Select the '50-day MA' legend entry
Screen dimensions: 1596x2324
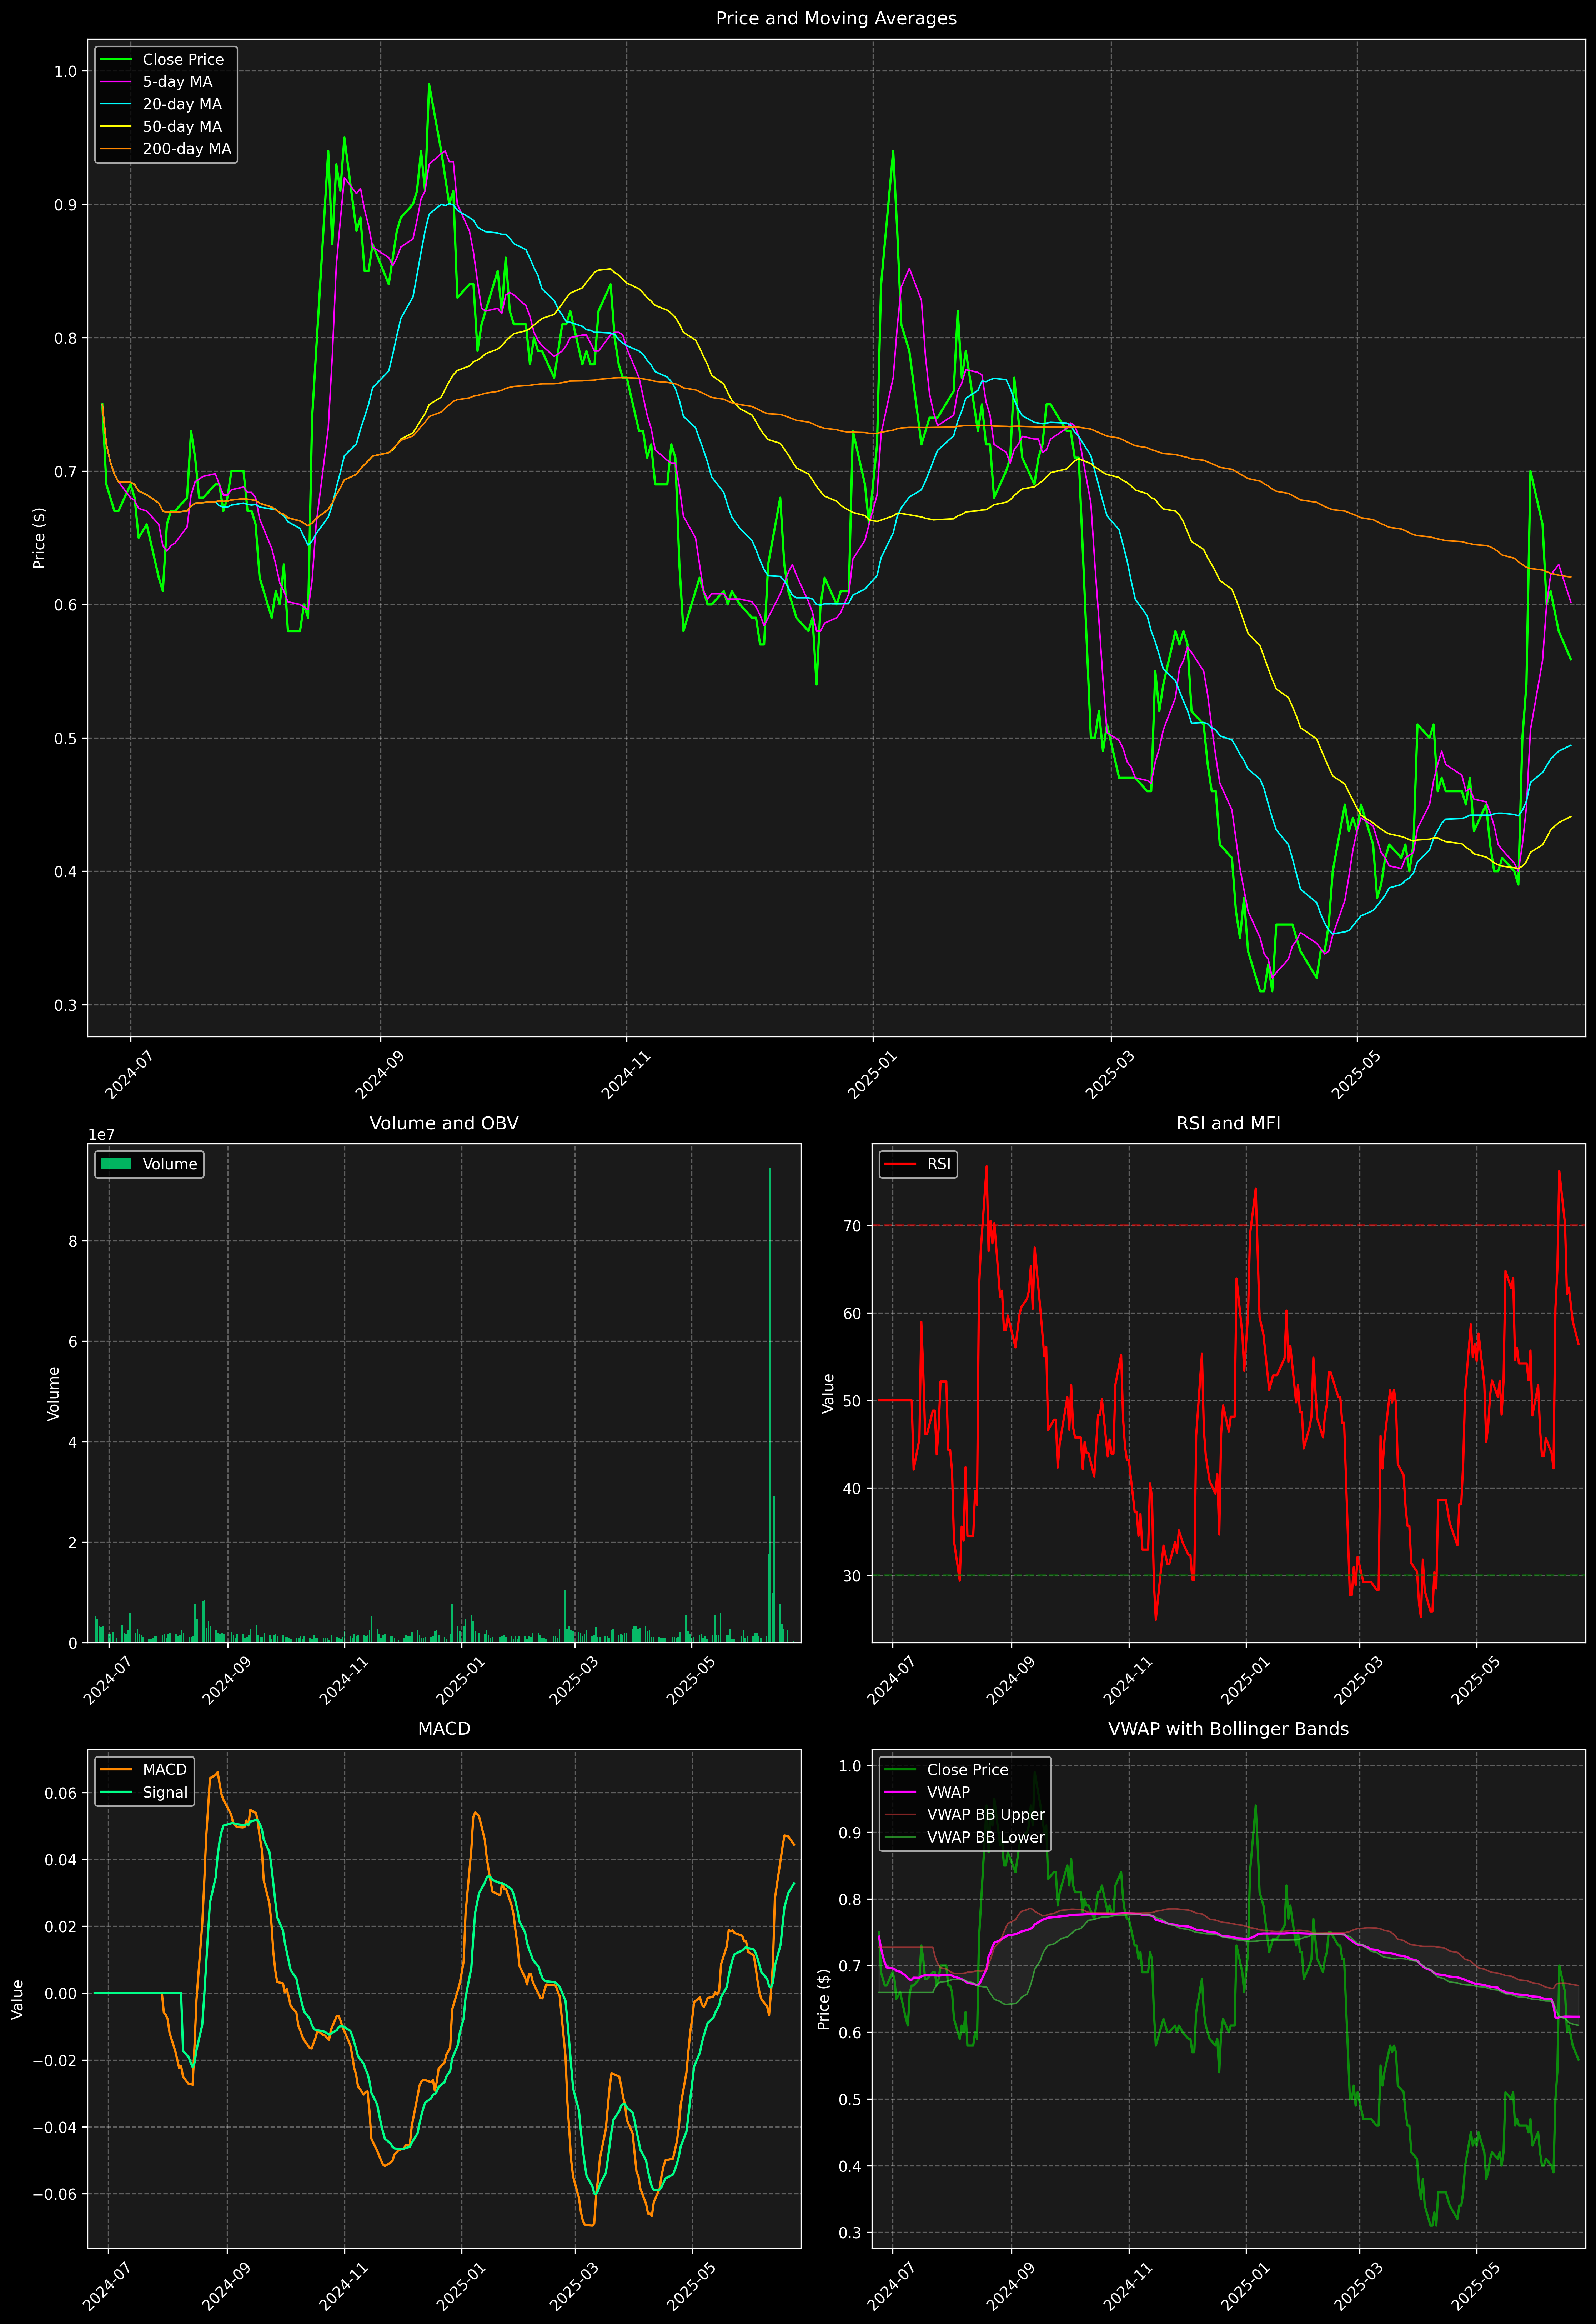182,127
